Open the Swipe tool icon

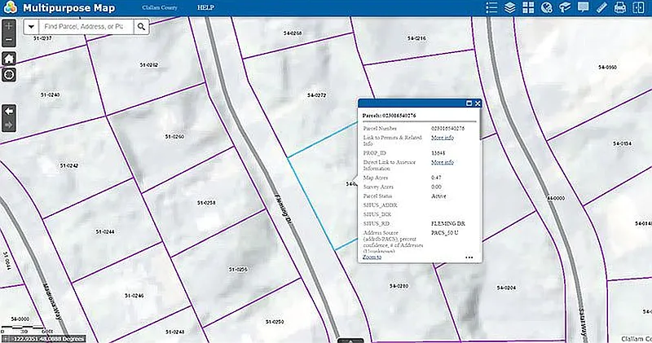(x=638, y=7)
